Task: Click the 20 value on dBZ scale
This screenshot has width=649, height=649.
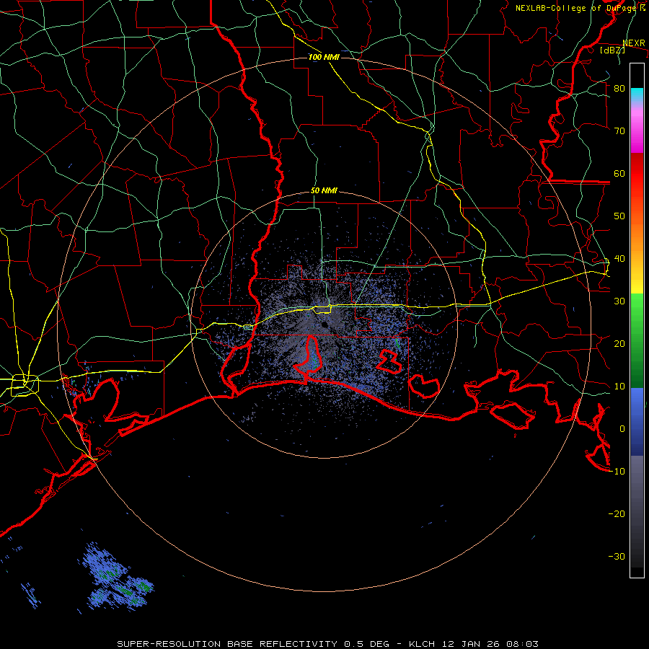Action: (619, 344)
